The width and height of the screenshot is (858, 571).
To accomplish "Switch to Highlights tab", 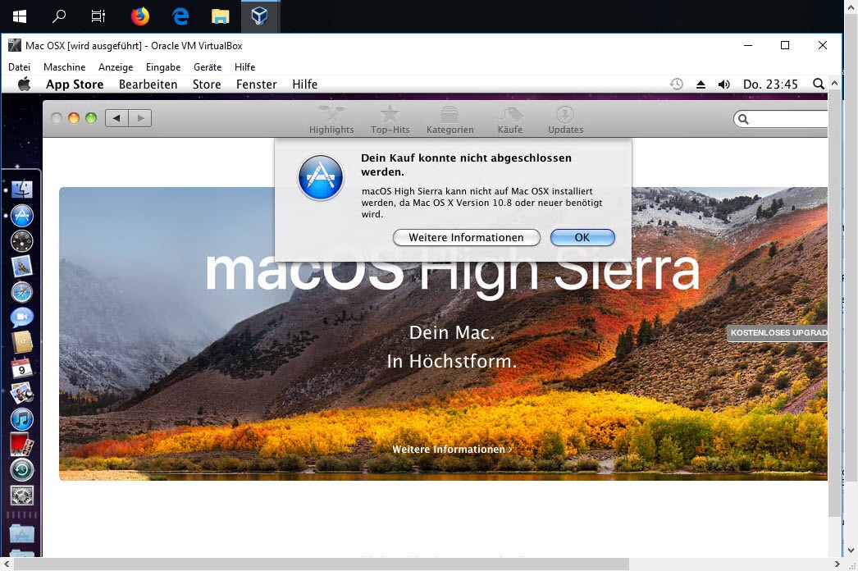I will click(331, 120).
